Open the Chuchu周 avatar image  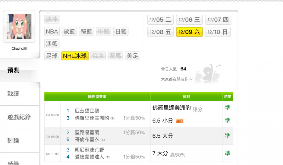(x=19, y=26)
